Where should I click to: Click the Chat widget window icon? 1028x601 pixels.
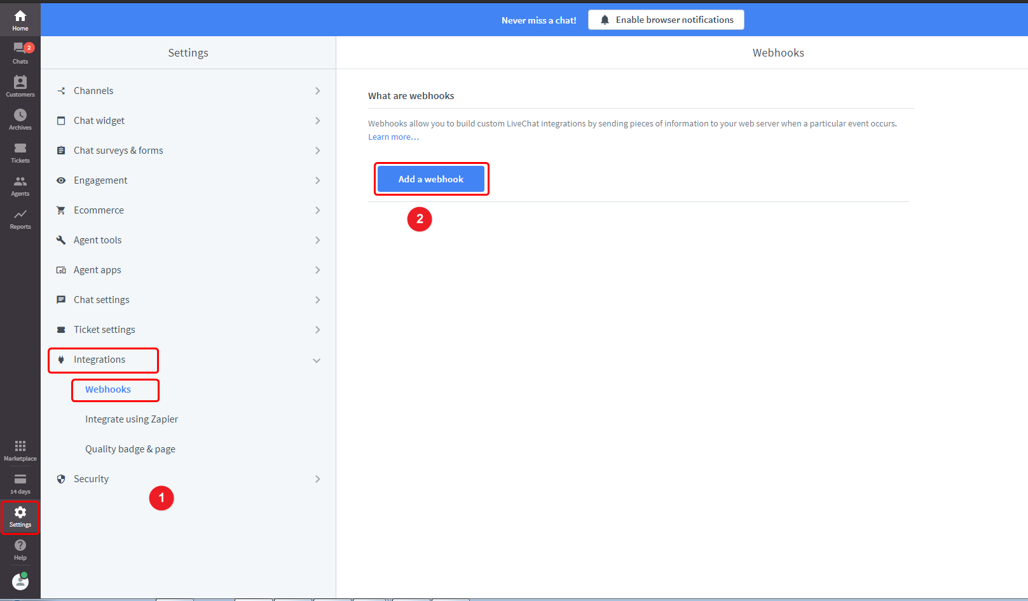pyautogui.click(x=61, y=121)
